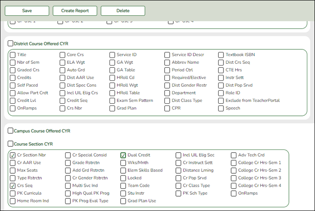Uncheck the Cr Section Nbr checkbox
Image resolution: width=315 pixels, height=211 pixels.
[x=13, y=155]
